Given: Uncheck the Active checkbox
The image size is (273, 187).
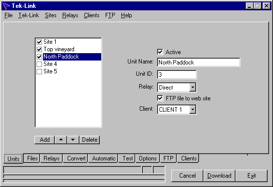Looking at the screenshot, I should tap(160, 52).
